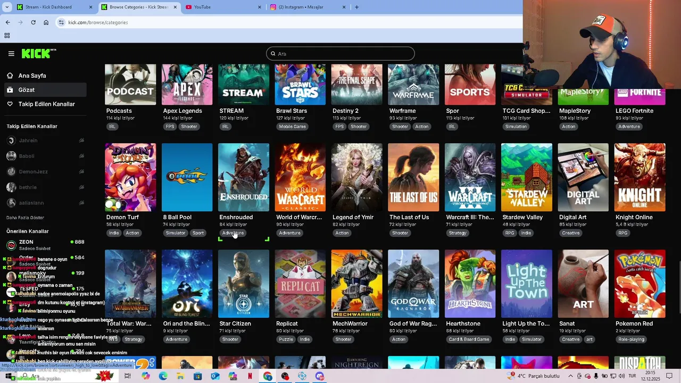Switch to the Instagram Mesajlar tab
The width and height of the screenshot is (681, 383).
tap(308, 7)
